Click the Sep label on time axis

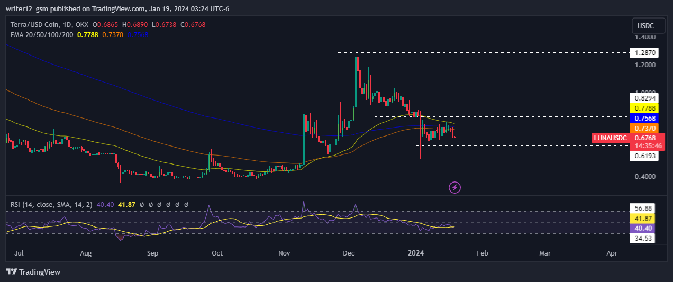[152, 253]
